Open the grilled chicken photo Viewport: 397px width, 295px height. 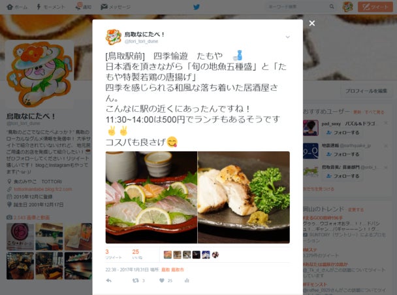point(244,197)
